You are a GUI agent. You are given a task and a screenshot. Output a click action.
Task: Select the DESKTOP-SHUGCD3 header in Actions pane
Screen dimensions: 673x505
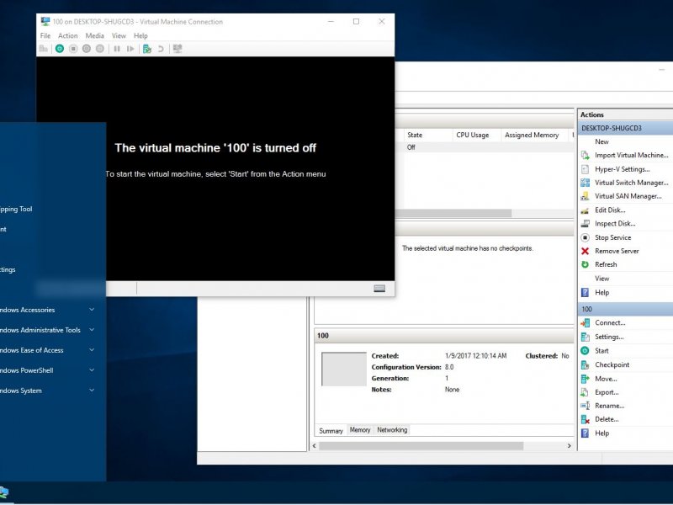pos(625,128)
